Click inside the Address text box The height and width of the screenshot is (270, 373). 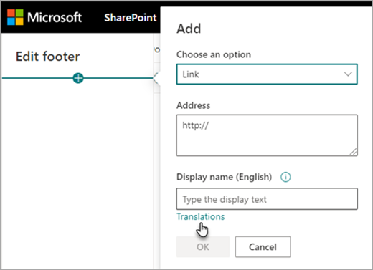(267, 135)
